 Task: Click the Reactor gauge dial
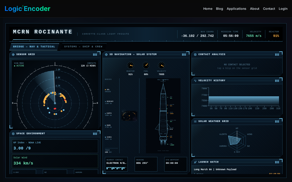point(130,65)
